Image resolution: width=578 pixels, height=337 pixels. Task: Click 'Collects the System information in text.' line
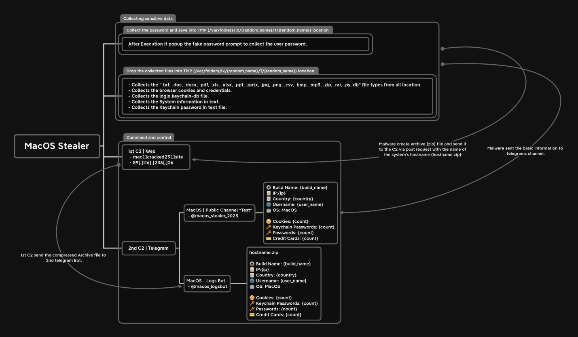pyautogui.click(x=174, y=102)
